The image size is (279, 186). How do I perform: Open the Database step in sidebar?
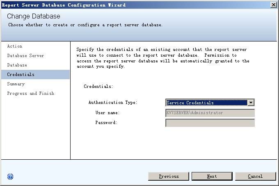click(x=17, y=65)
